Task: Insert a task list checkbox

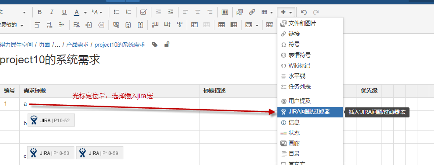Action: [x=143, y=12]
